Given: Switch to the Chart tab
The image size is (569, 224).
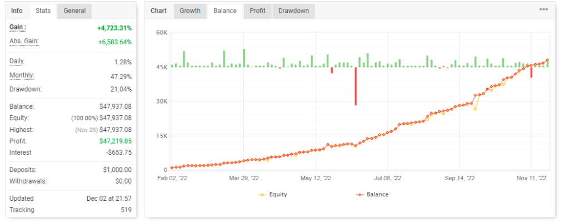Looking at the screenshot, I should [158, 11].
